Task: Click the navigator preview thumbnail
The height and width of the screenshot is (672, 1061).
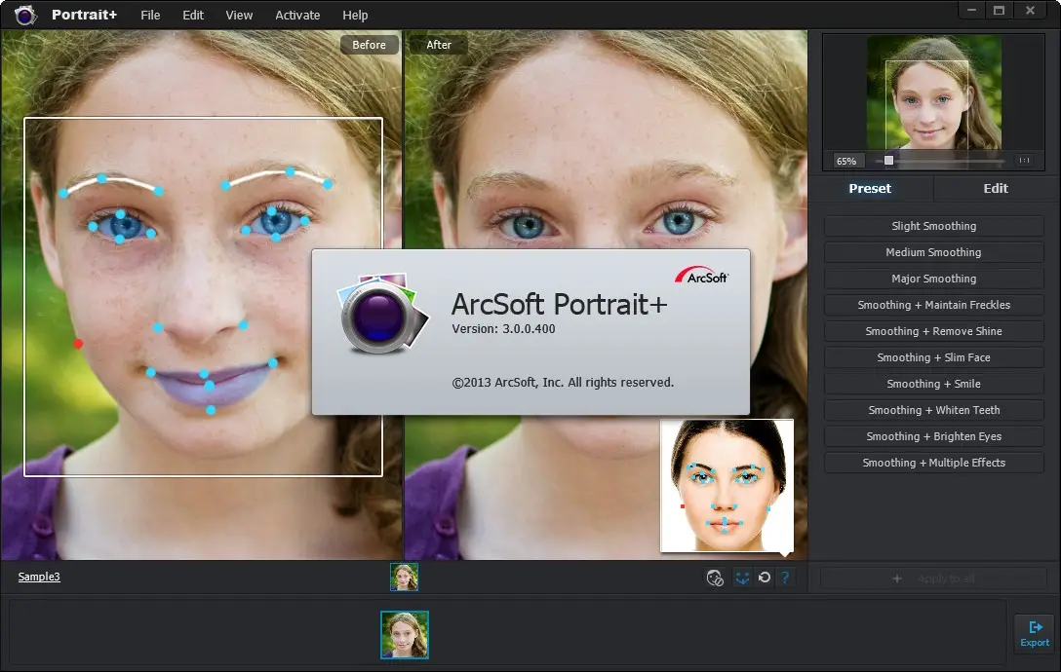Action: 933,92
